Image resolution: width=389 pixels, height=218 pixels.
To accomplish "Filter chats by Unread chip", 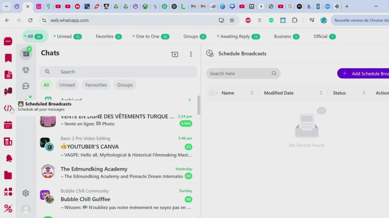I will [67, 85].
